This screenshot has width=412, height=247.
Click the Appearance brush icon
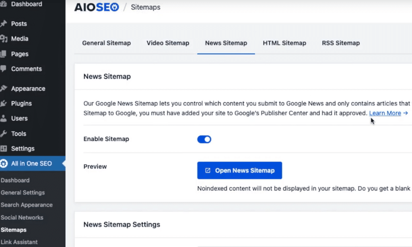coord(4,89)
